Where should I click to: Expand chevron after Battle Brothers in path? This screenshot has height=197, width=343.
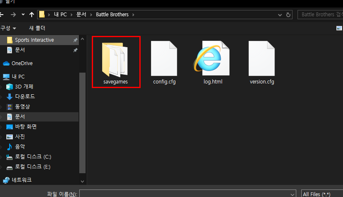pyautogui.click(x=133, y=15)
